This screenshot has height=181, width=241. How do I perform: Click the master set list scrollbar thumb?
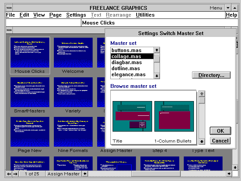tap(157, 59)
